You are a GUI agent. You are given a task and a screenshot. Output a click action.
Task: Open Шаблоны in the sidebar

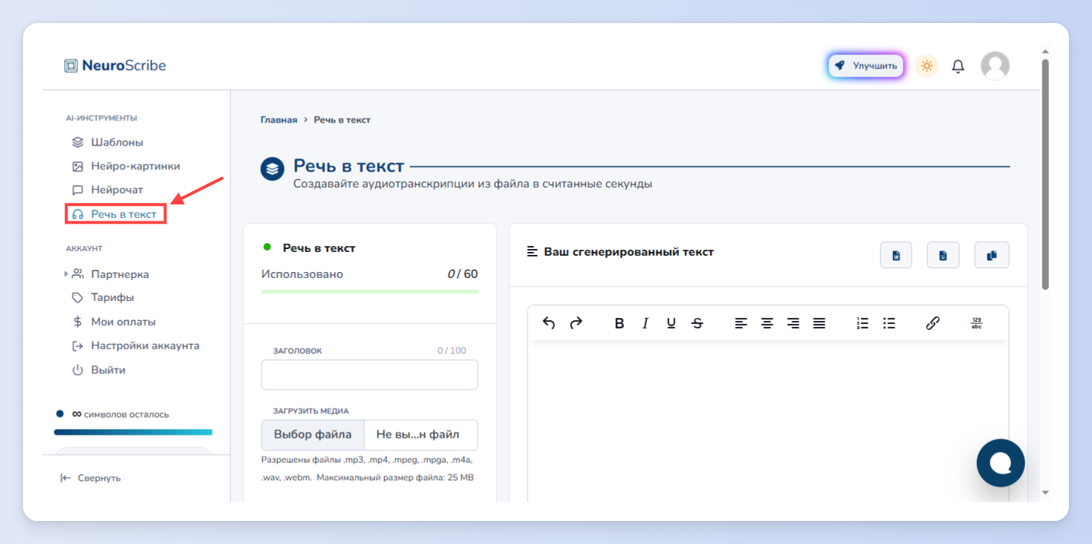(107, 142)
